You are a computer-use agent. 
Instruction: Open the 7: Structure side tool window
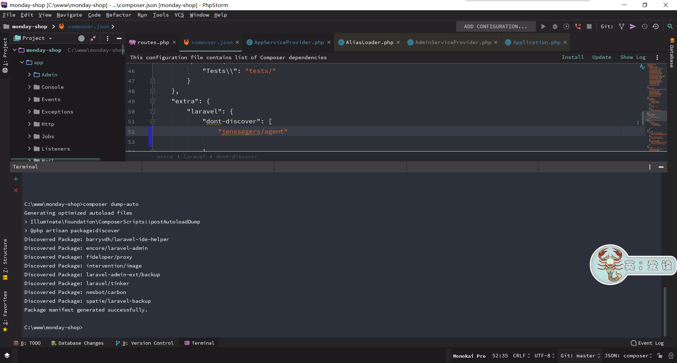[x=5, y=259]
